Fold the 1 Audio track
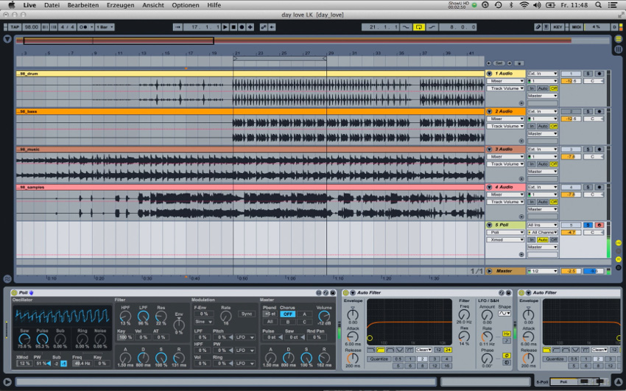 pos(489,74)
